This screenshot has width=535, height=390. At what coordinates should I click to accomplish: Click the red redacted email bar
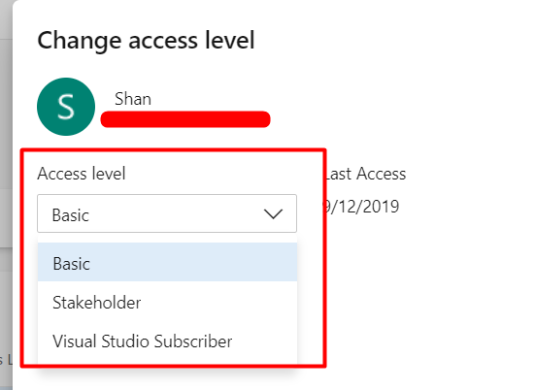(x=185, y=119)
